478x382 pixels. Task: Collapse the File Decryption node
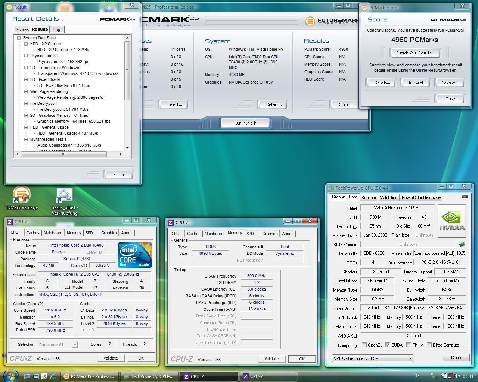click(x=26, y=103)
